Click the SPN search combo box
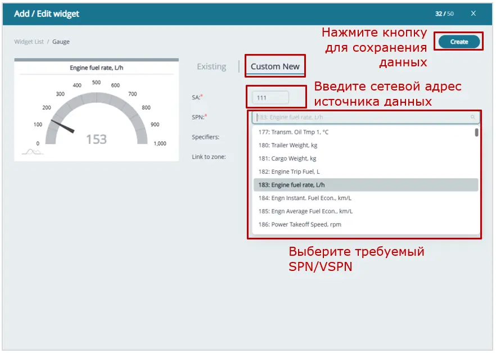This screenshot has width=496, height=353. coord(360,117)
